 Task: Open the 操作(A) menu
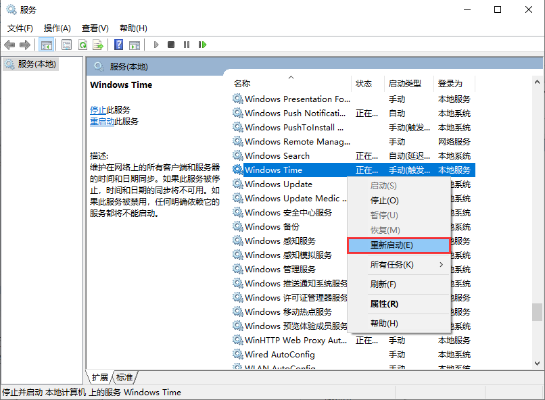57,28
